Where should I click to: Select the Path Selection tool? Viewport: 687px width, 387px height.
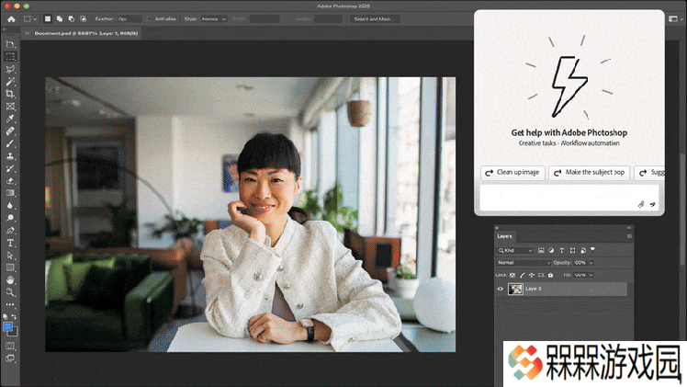10,255
